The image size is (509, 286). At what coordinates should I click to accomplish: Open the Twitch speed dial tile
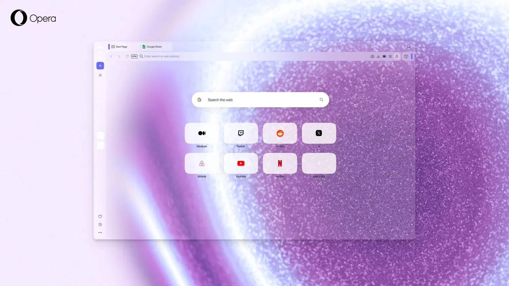[x=241, y=133]
